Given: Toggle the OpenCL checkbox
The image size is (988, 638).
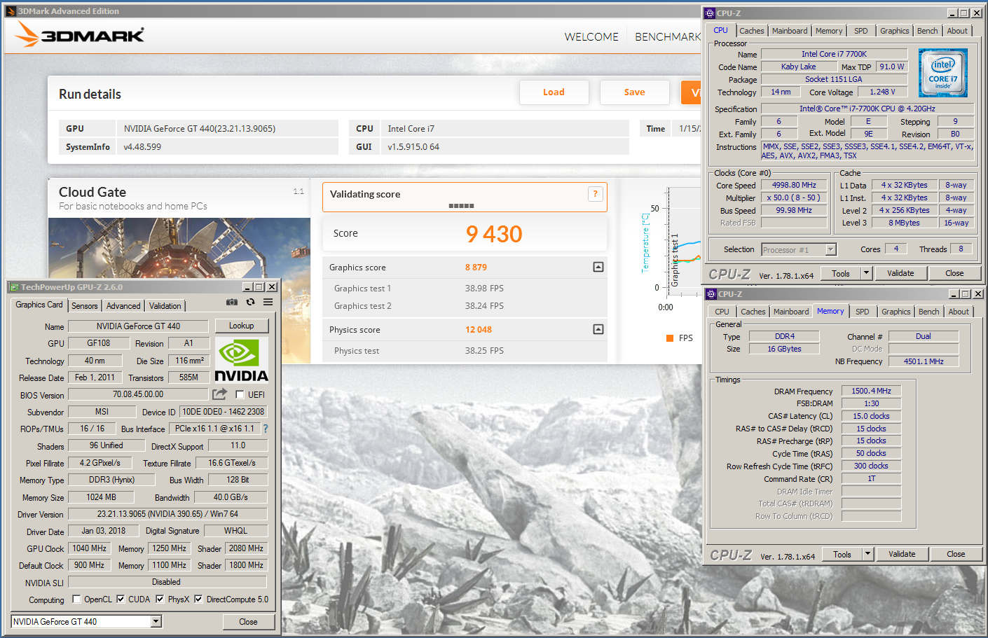Looking at the screenshot, I should pos(76,599).
